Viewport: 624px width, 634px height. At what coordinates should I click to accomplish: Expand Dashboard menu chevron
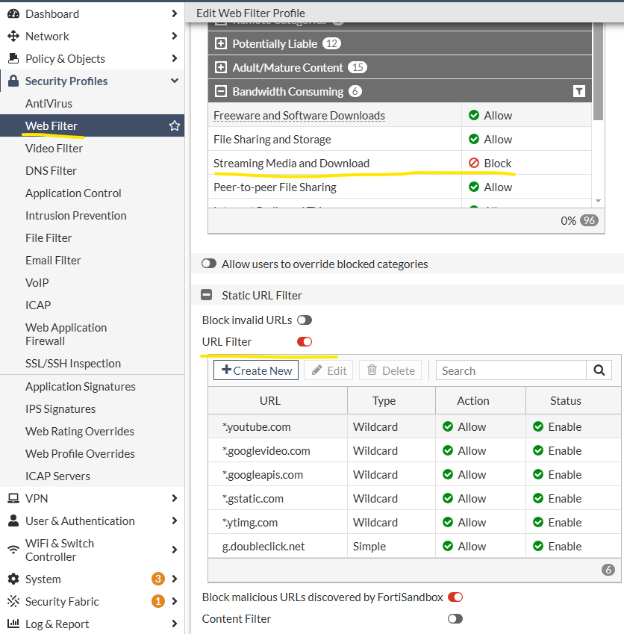[x=174, y=13]
